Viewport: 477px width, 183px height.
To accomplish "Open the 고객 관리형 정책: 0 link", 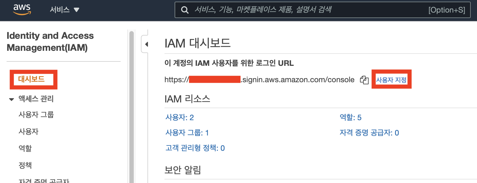I will (x=195, y=148).
